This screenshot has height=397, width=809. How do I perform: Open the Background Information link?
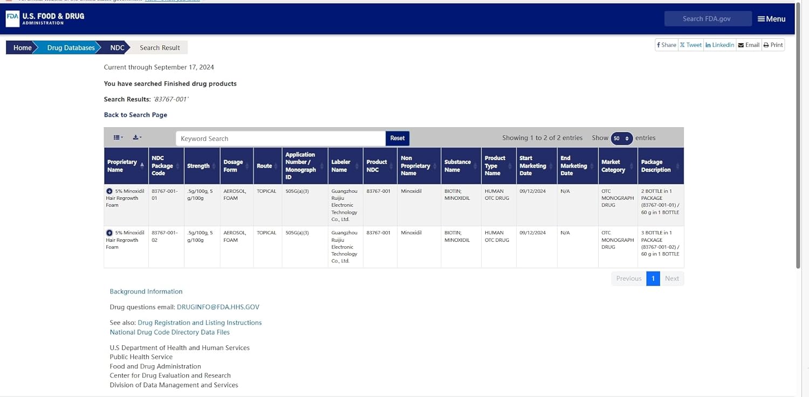coord(146,291)
